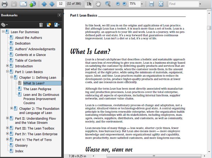Activate the Hand pan tool

tap(98, 4)
